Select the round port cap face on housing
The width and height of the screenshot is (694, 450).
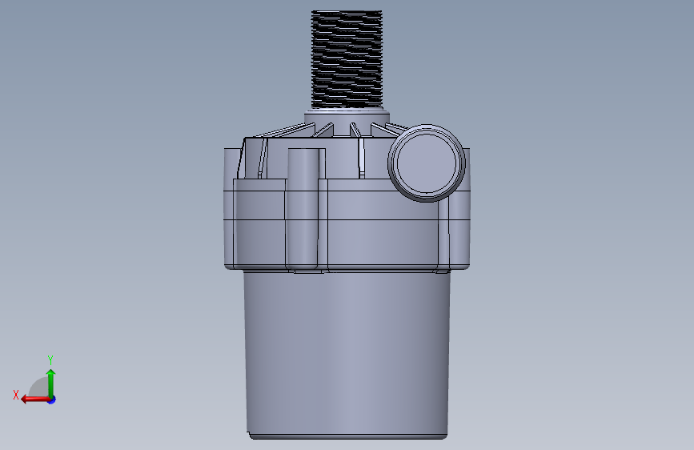427,163
